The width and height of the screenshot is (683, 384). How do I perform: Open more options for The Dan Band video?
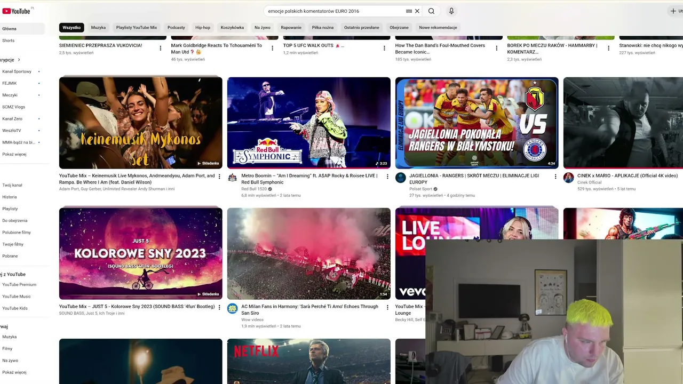point(496,48)
